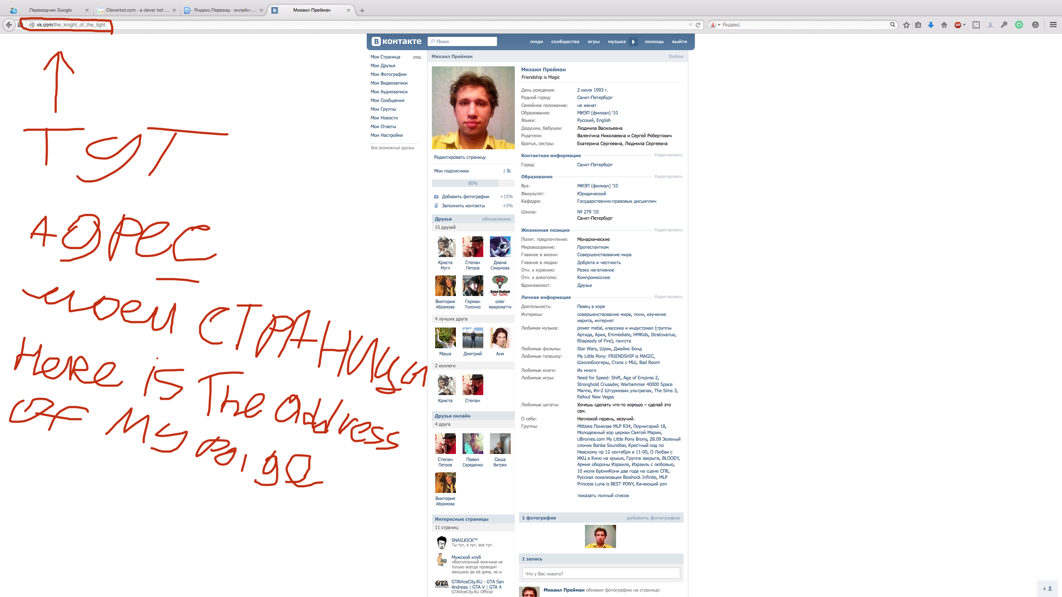Open the URL history dropdown arrow
1062x597 pixels.
690,25
